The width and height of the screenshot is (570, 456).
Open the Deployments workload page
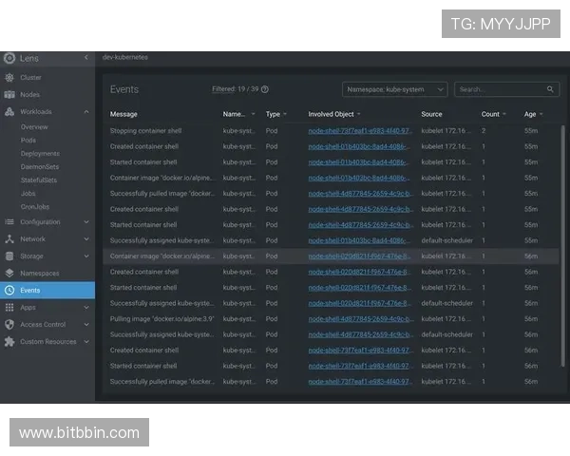pyautogui.click(x=40, y=153)
